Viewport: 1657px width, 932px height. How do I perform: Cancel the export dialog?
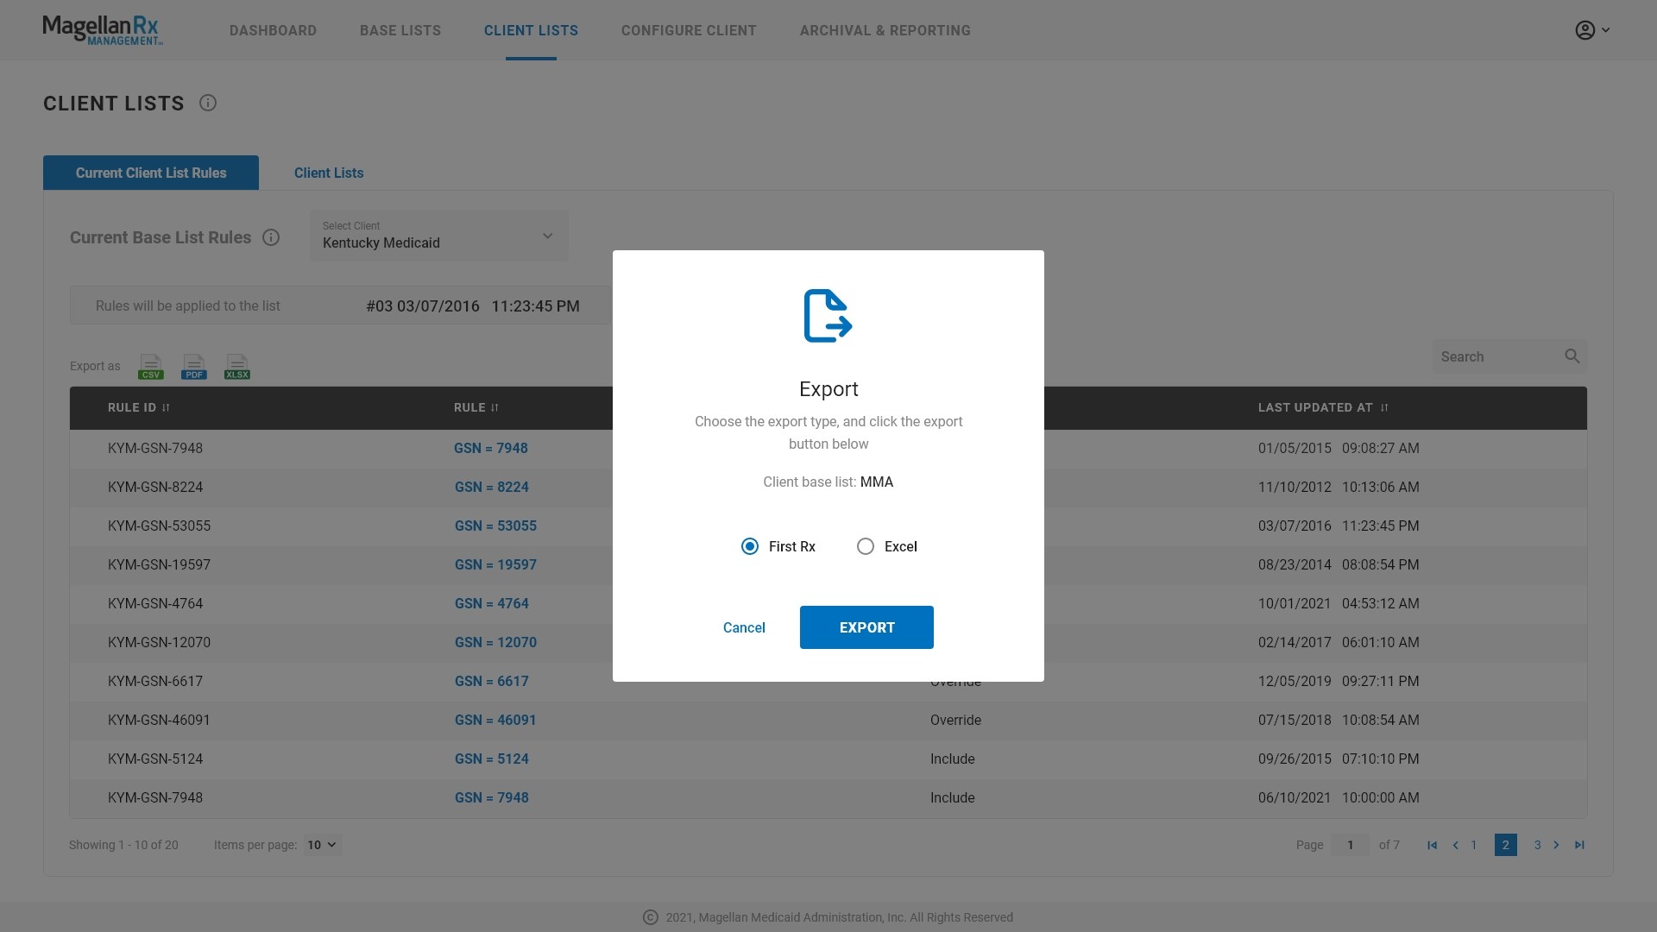pyautogui.click(x=744, y=628)
